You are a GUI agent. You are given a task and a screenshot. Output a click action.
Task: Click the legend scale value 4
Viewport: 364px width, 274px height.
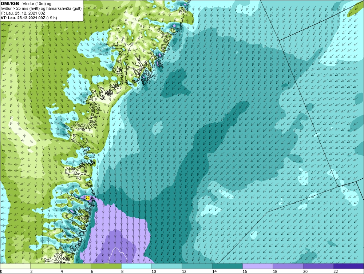(62, 272)
